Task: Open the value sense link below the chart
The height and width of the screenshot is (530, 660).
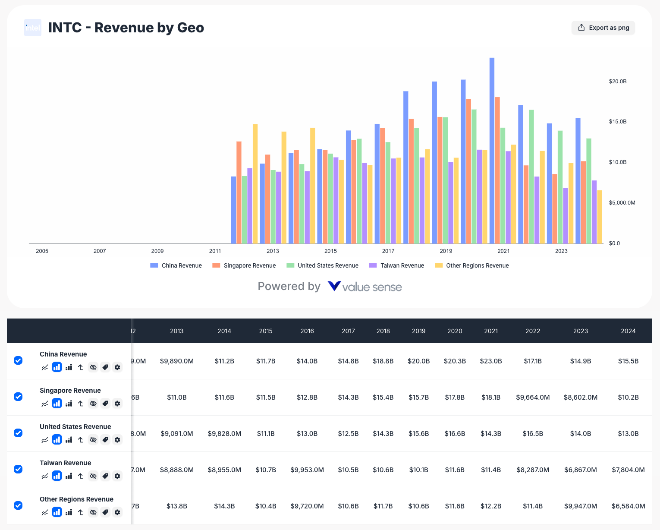Action: (365, 286)
